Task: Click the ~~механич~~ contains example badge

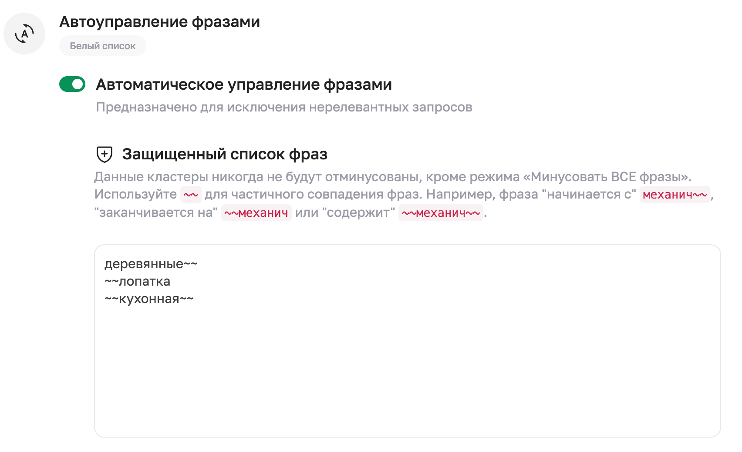Action: coord(440,213)
